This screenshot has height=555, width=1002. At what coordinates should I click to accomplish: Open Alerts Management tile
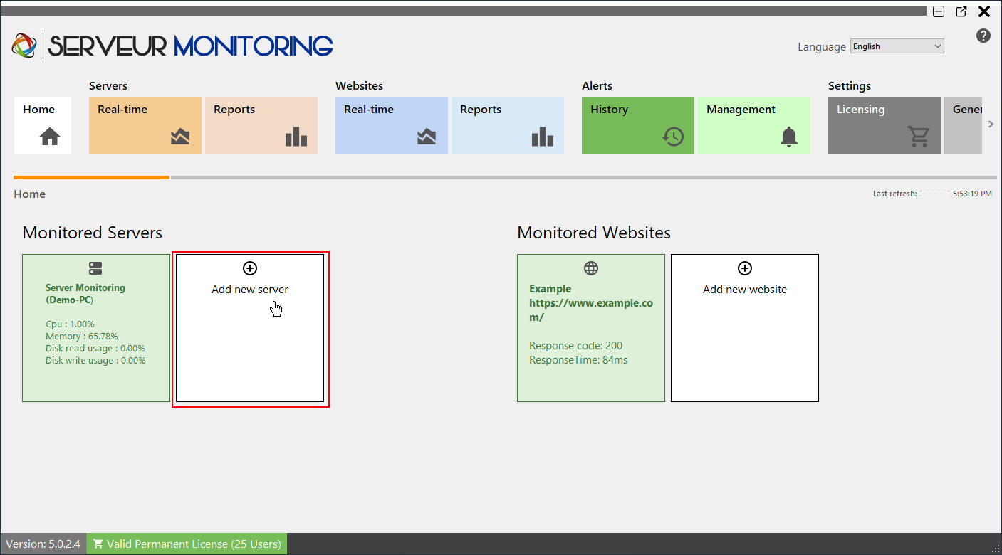tap(754, 125)
